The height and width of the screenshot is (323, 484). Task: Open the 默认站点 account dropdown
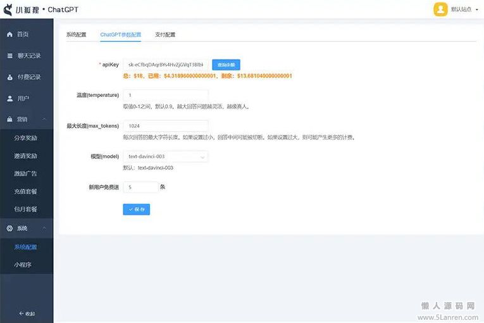(464, 9)
